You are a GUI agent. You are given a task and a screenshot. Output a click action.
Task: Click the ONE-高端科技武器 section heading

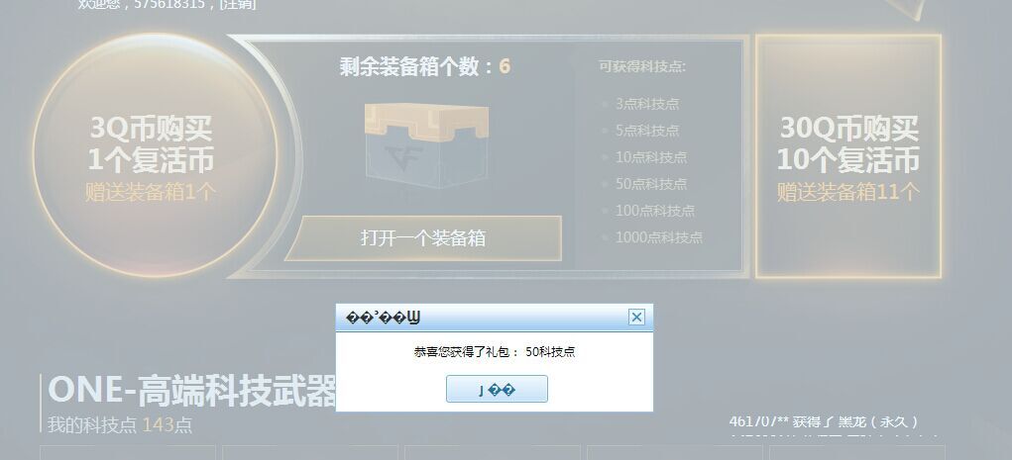pos(192,391)
